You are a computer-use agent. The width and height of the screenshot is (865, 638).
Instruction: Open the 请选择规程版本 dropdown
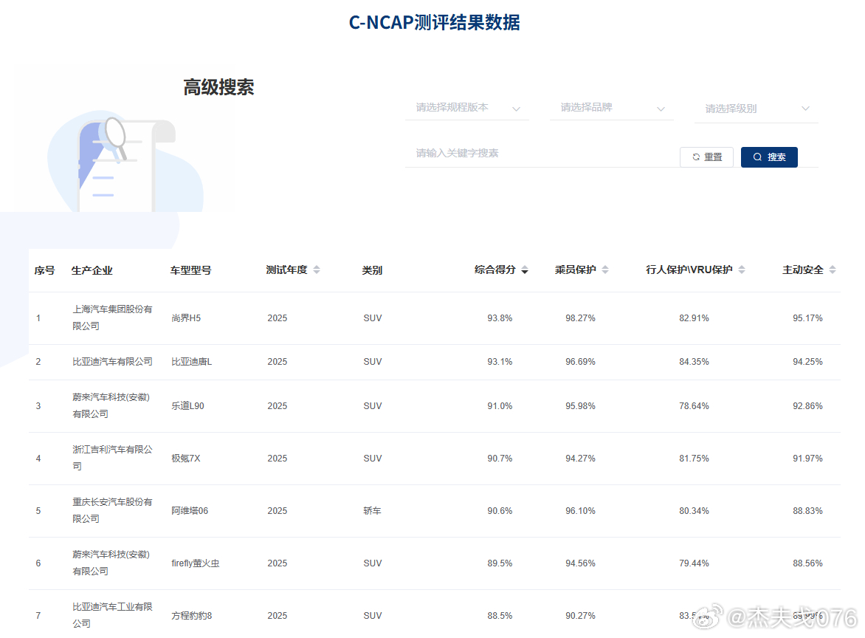coord(466,108)
